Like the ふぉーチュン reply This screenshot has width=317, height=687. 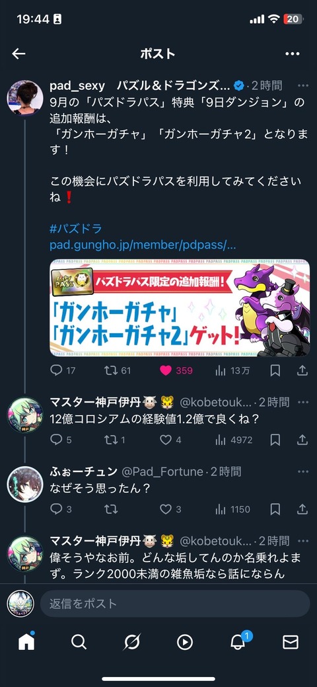pyautogui.click(x=166, y=509)
